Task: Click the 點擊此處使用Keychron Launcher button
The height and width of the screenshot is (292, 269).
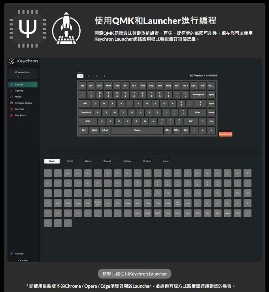Action: point(134,274)
